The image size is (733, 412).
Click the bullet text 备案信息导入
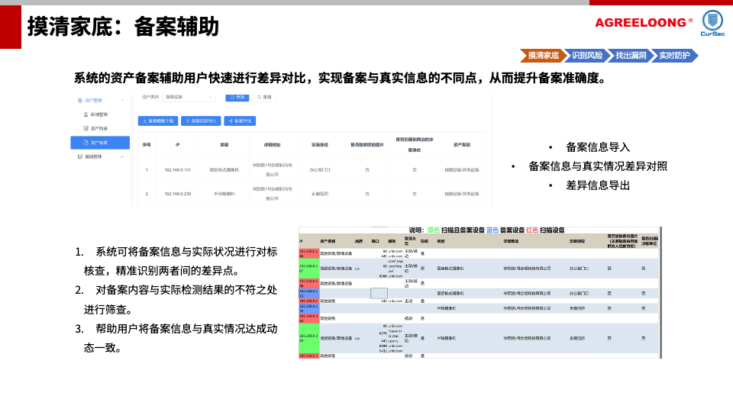click(597, 147)
